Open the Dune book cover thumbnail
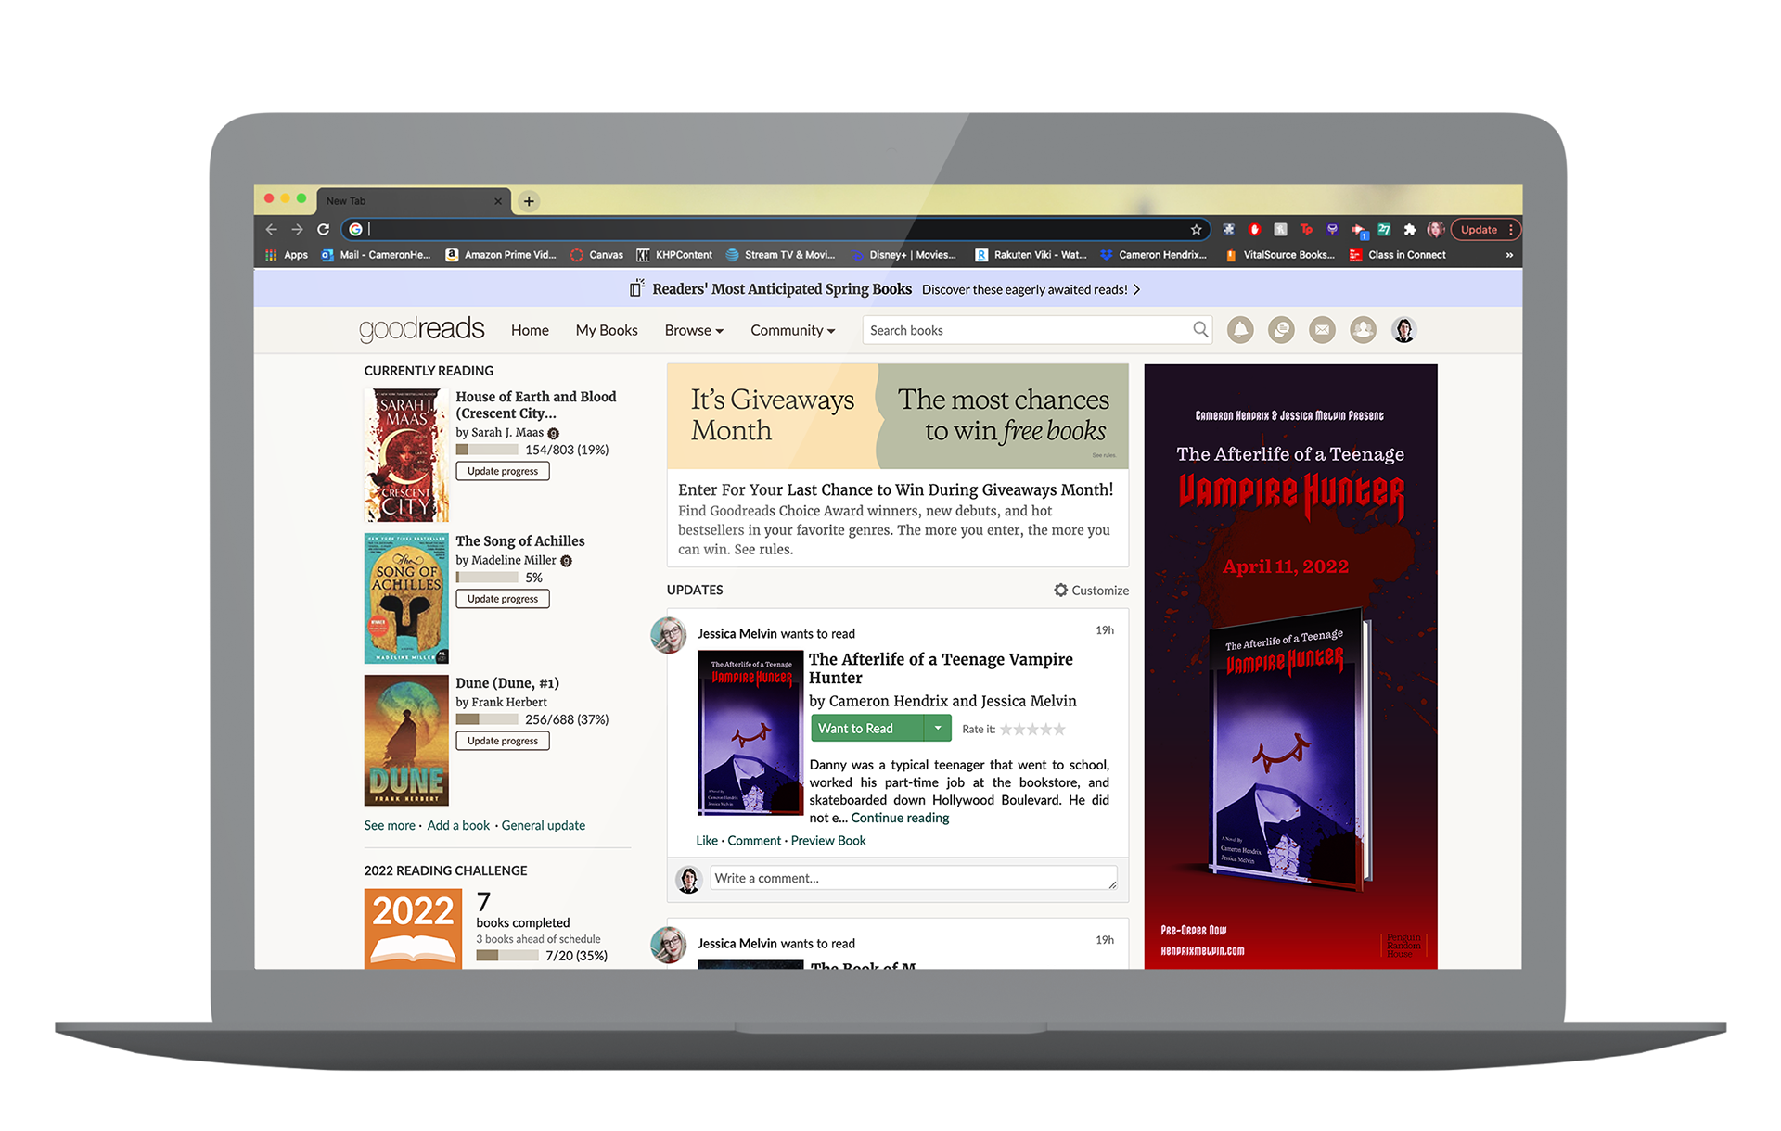 406,740
